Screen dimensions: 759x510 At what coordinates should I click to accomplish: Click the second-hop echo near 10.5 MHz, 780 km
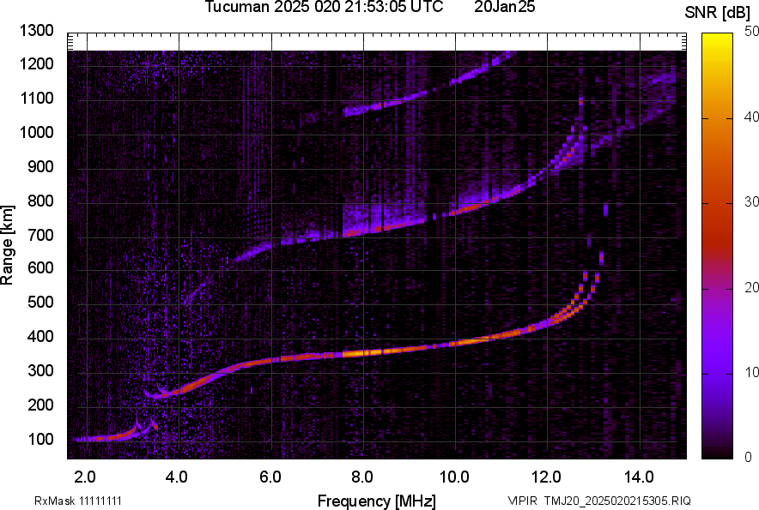pos(471,208)
